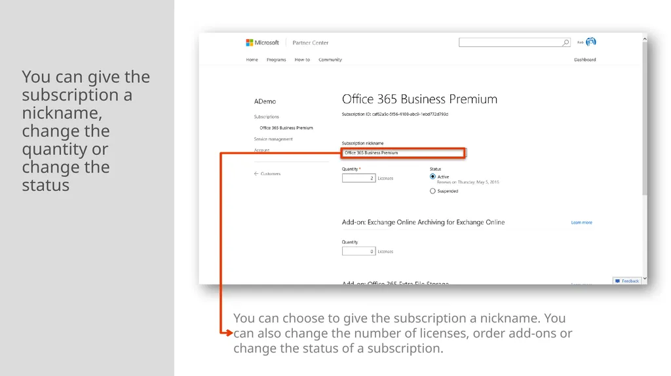Open the Programs menu item

point(277,60)
